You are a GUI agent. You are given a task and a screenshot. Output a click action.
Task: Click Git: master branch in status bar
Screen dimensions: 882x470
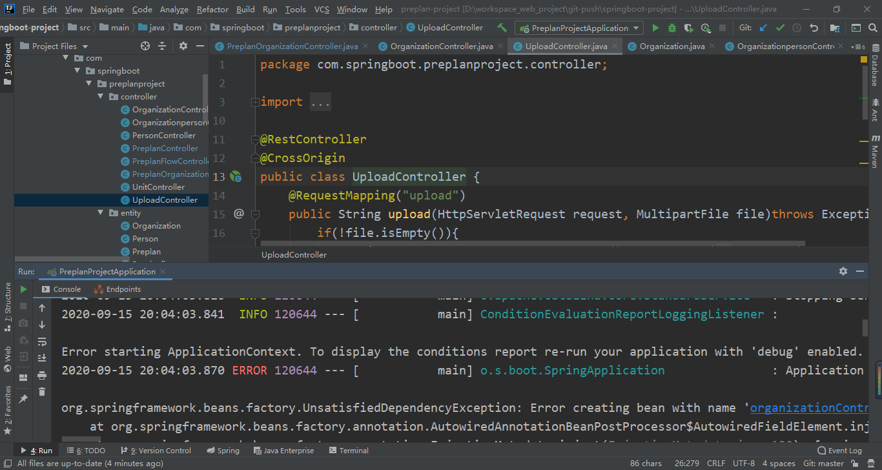[x=823, y=463]
